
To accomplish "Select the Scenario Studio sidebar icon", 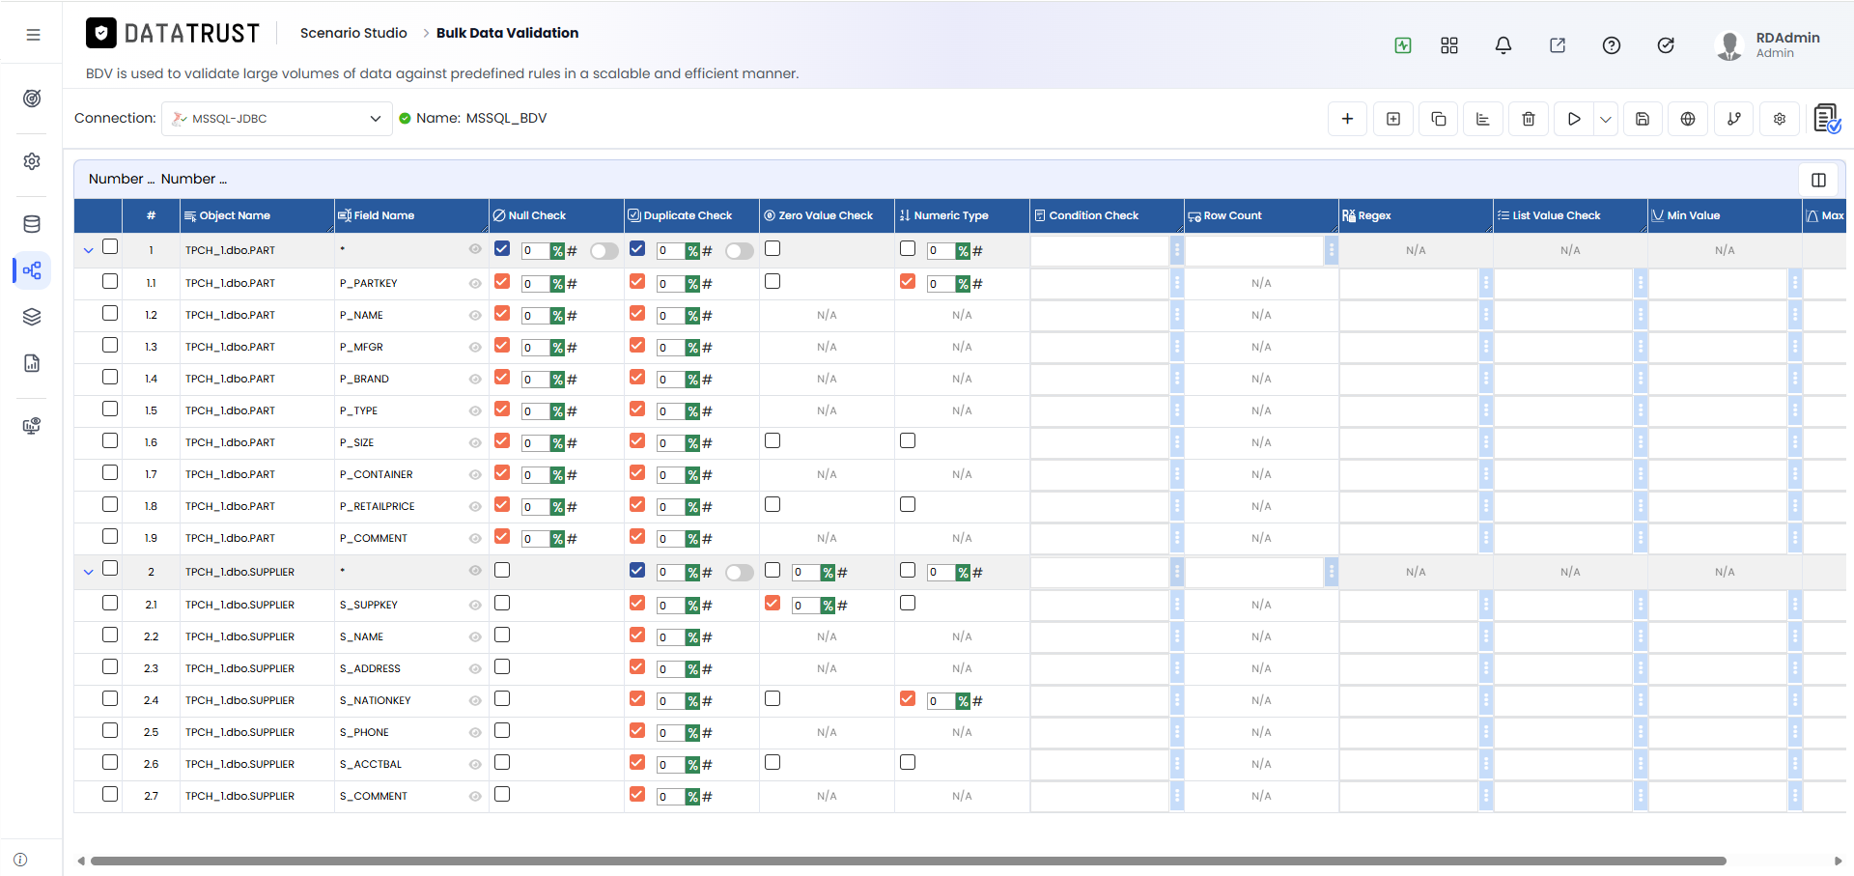I will [32, 270].
